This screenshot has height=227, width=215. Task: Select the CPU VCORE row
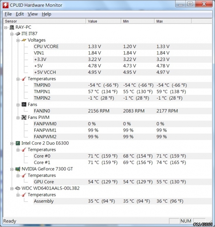click(122, 46)
